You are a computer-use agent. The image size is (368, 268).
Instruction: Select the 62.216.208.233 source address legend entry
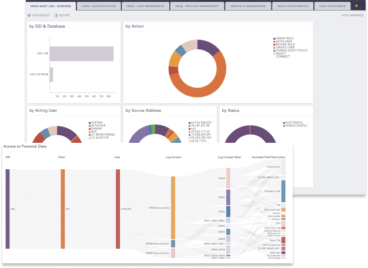pyautogui.click(x=201, y=122)
